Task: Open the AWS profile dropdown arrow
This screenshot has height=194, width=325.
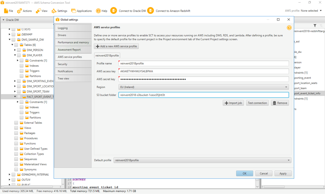Action: tap(321, 11)
